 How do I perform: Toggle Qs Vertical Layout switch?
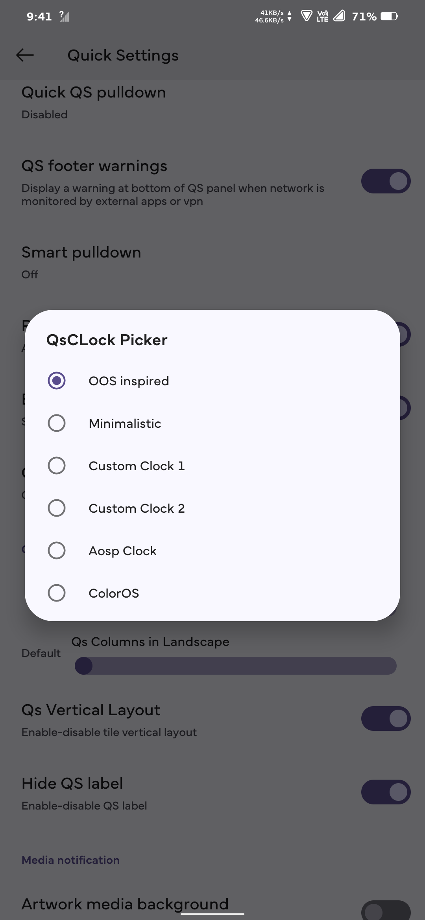coord(386,719)
